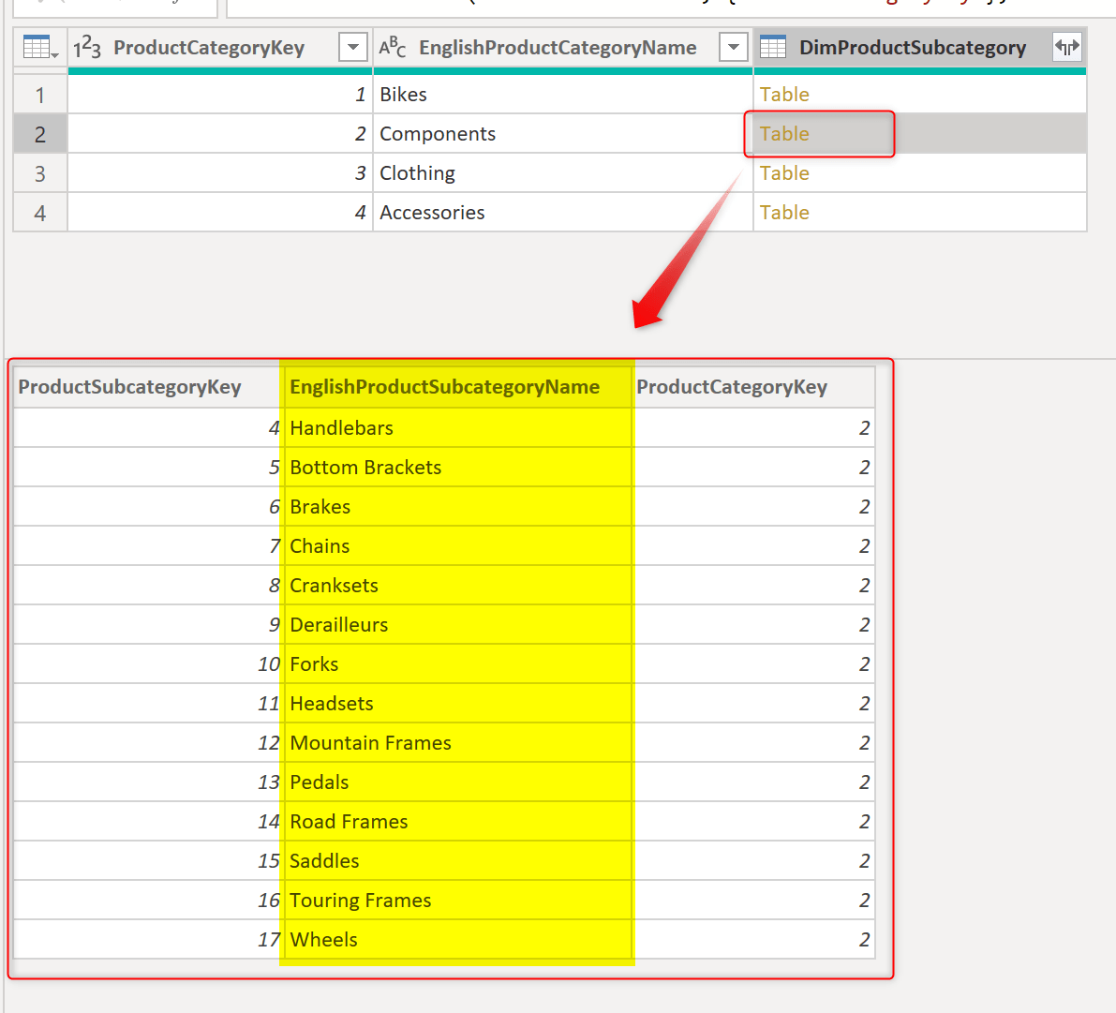1116x1013 pixels.
Task: Click the 123 data type icon on ProductCategoryKey
Action: (86, 46)
